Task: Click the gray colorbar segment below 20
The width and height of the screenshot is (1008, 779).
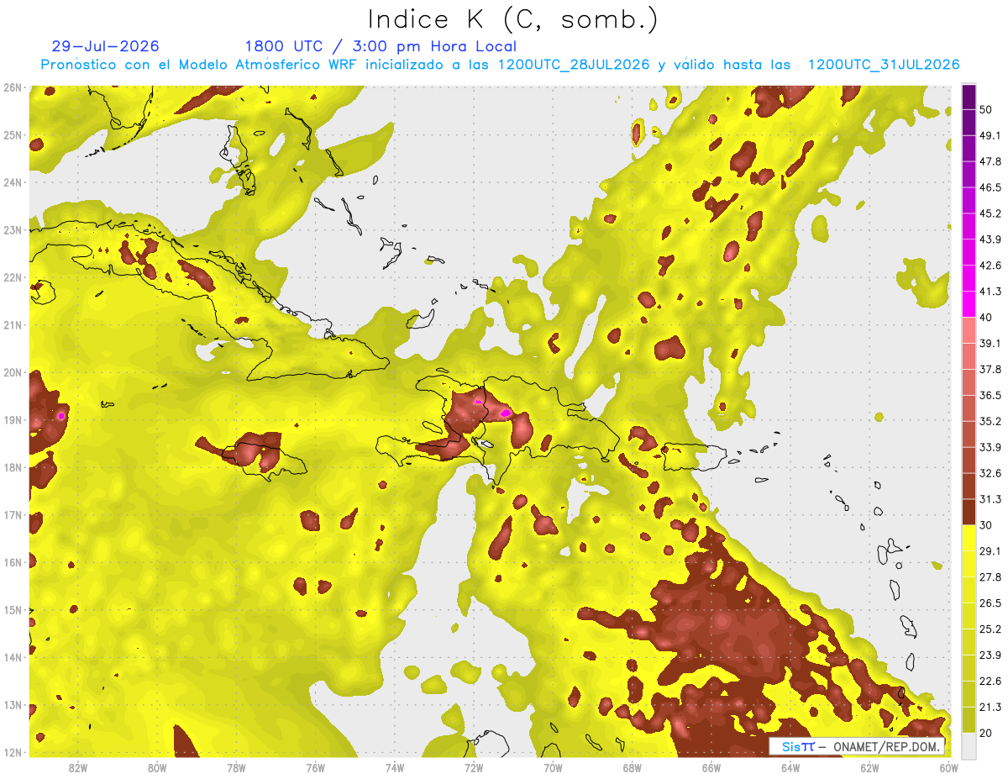Action: (x=969, y=745)
